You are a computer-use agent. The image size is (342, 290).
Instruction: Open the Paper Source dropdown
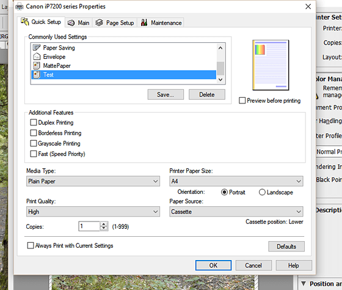point(236,212)
